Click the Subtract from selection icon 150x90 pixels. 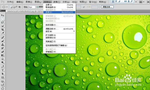point(17,7)
